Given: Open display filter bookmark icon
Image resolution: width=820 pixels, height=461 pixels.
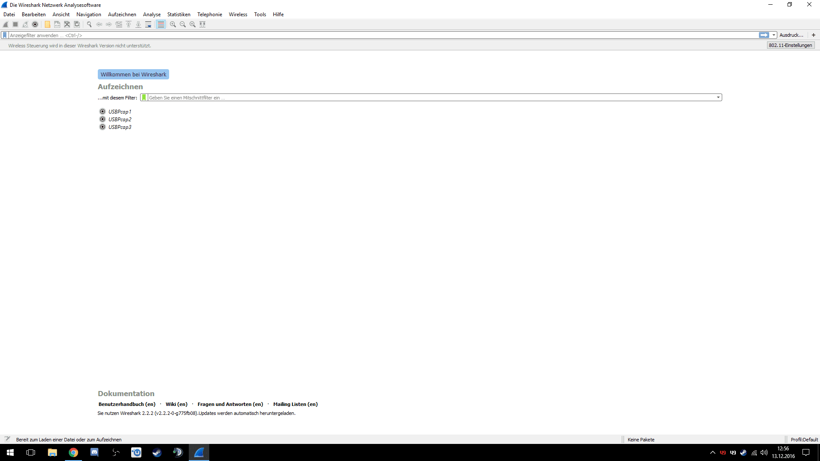Looking at the screenshot, I should click(5, 35).
